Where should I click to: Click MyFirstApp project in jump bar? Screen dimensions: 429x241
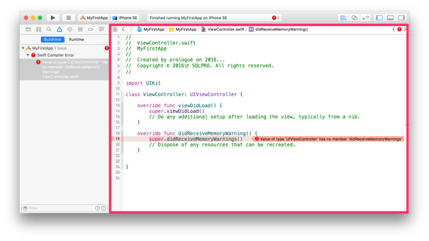click(x=151, y=30)
